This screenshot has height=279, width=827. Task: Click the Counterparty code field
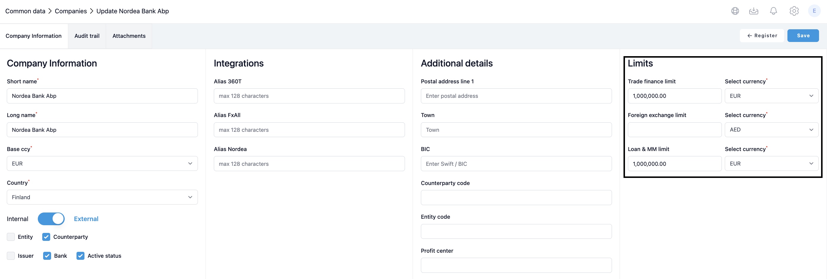point(516,198)
